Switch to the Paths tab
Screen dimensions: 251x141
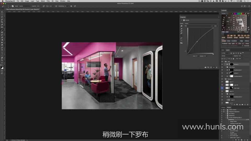click(223, 50)
